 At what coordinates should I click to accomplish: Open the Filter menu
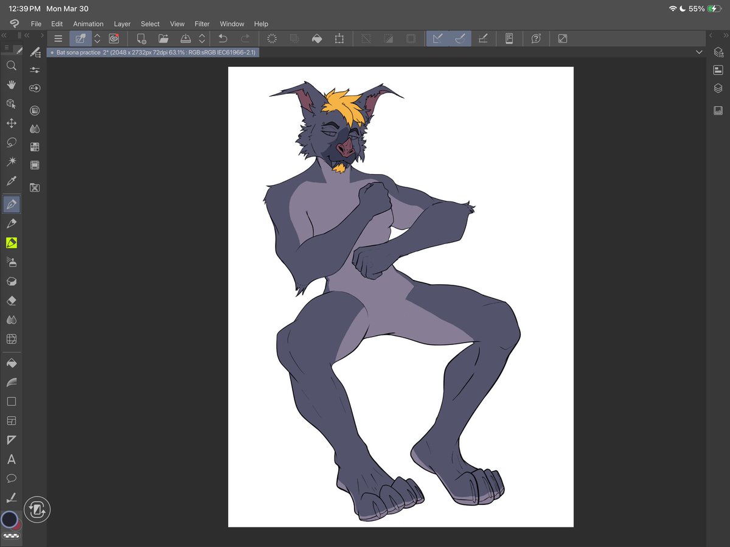(202, 24)
